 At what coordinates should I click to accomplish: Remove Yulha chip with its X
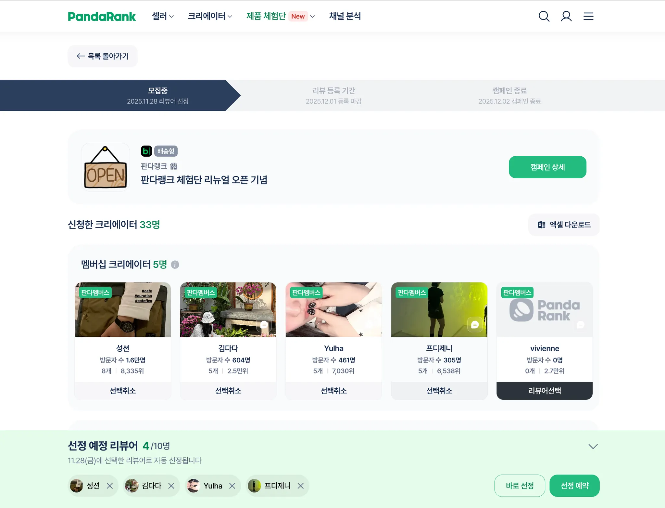point(232,486)
